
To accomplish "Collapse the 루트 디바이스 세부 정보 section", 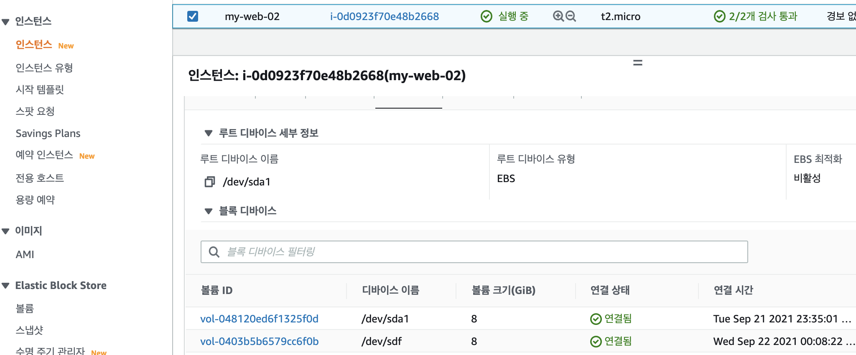I will [209, 133].
